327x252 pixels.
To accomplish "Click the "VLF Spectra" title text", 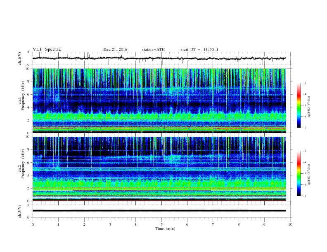I will 47,49.
